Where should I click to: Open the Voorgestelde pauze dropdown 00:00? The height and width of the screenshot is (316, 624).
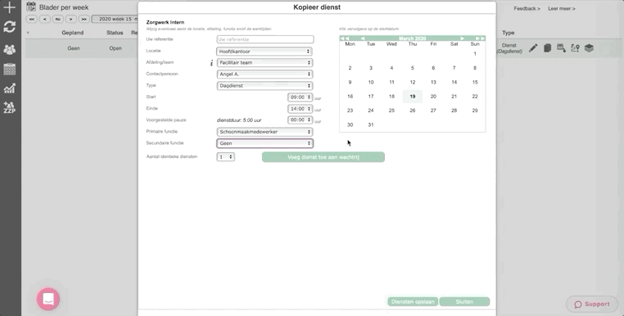300,120
